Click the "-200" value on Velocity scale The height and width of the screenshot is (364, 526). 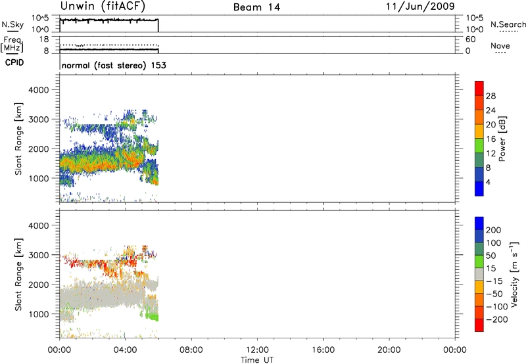(497, 319)
